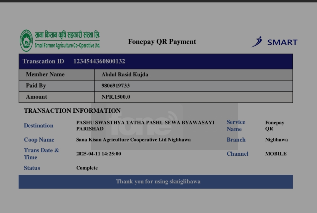Click the 'Amount' label cell
The height and width of the screenshot is (213, 317).
pos(57,97)
